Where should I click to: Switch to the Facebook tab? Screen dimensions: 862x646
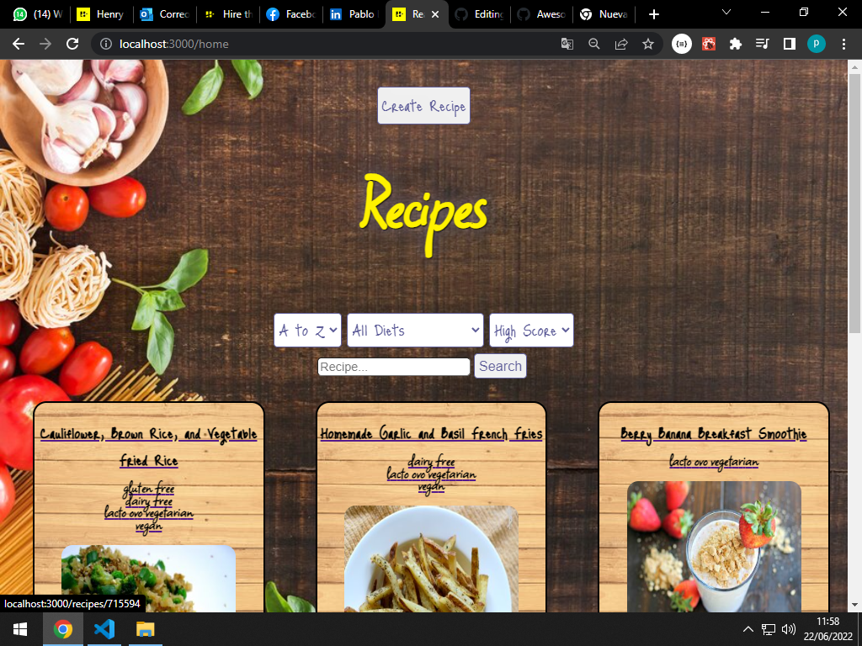tap(290, 14)
